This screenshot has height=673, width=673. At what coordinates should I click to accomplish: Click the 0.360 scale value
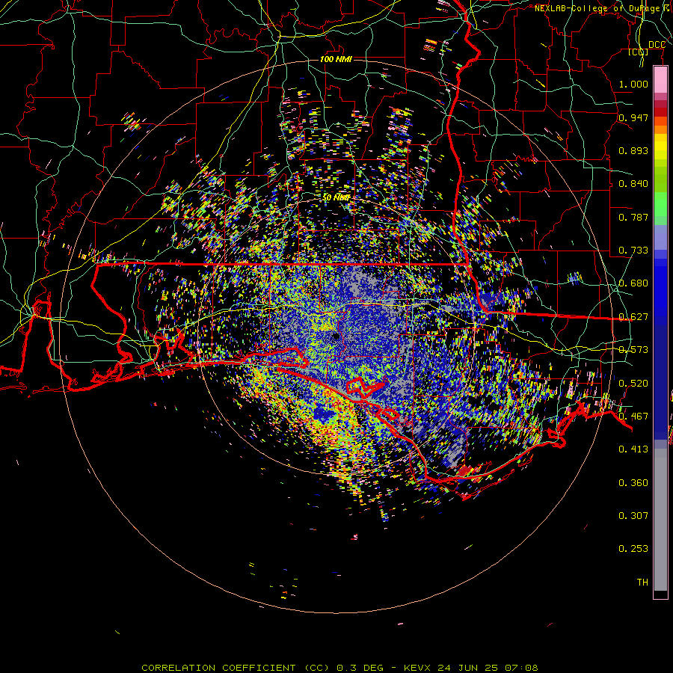pos(633,483)
